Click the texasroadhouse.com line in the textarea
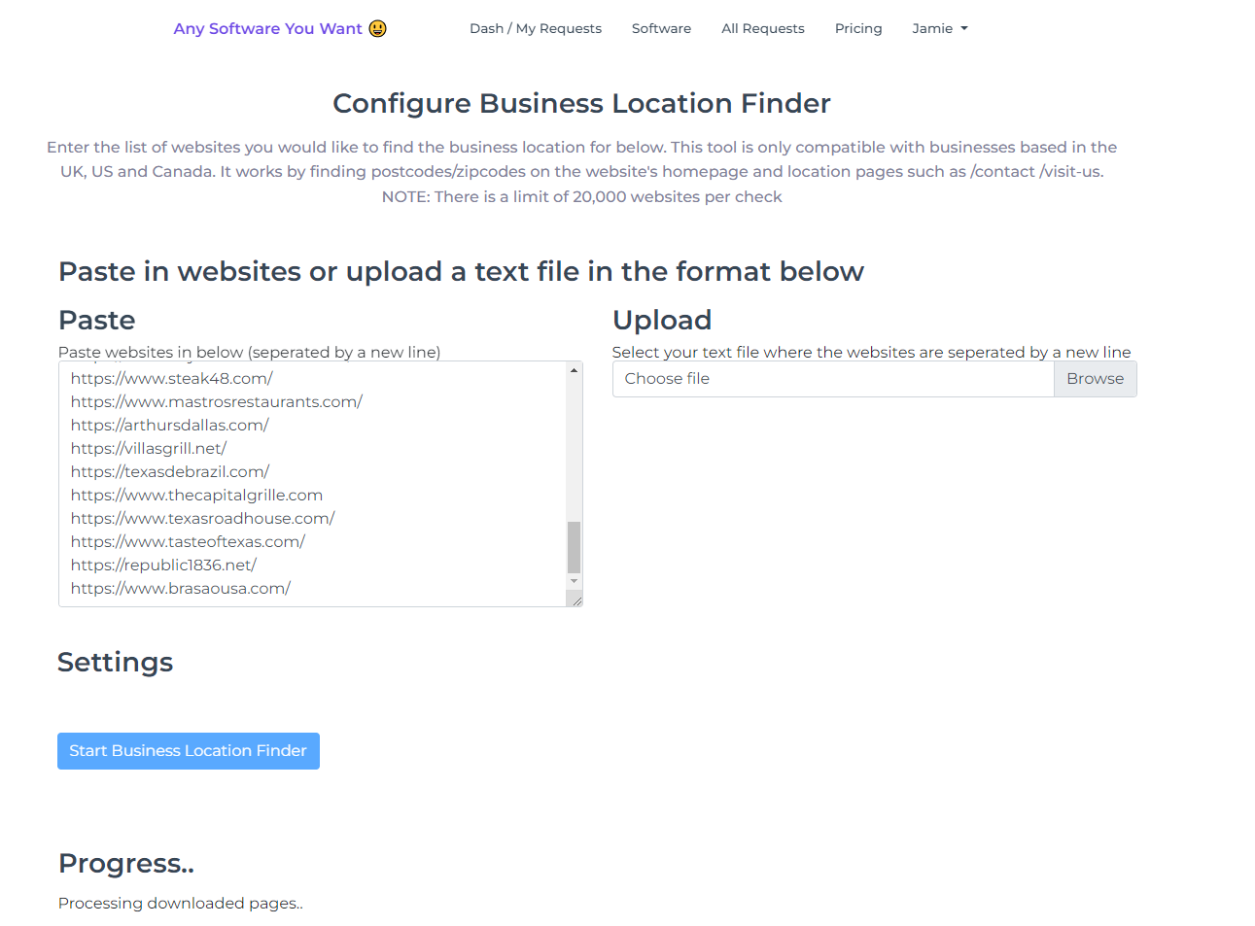The width and height of the screenshot is (1255, 926). (x=203, y=518)
